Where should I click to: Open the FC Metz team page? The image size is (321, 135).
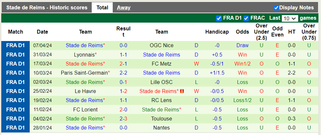[161, 64]
